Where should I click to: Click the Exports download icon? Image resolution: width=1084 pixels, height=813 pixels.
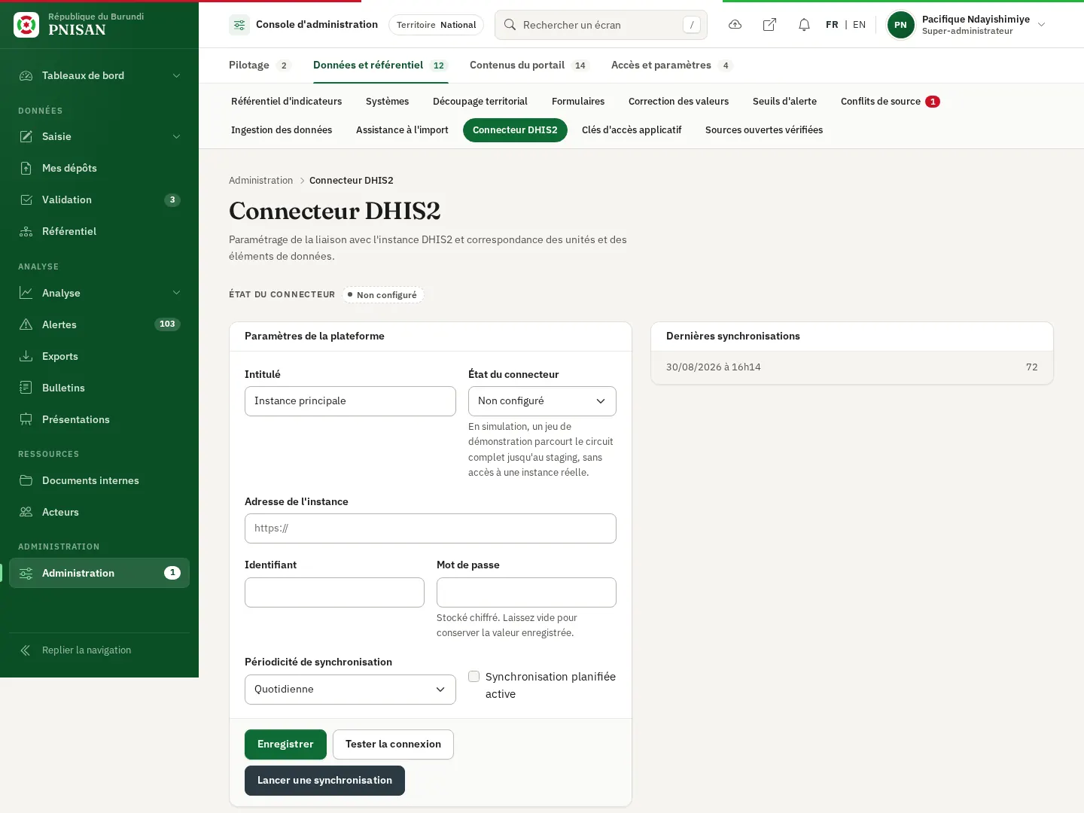pos(26,356)
